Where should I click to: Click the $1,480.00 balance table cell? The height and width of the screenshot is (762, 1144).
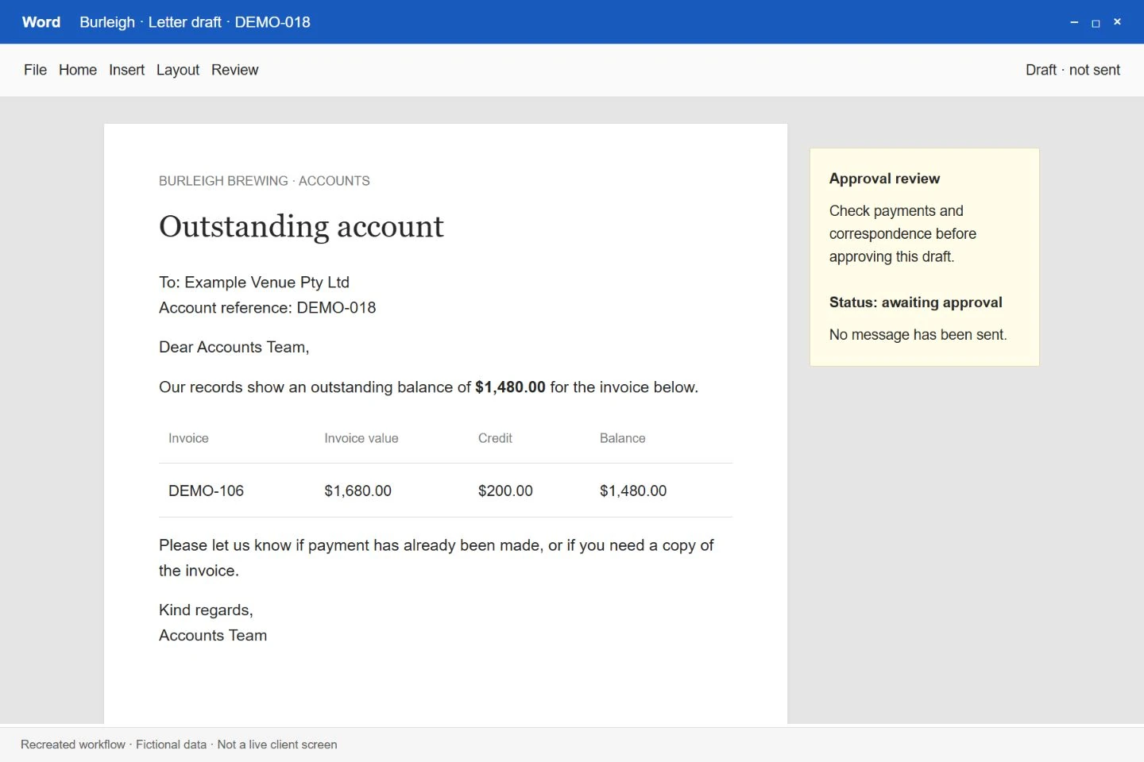[x=633, y=491]
